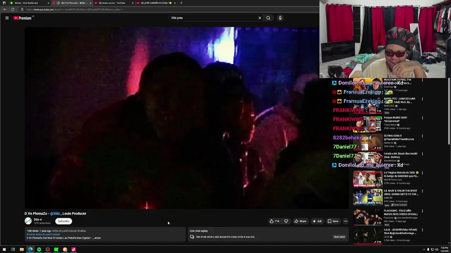Open Spotify from the taskbar
The height and width of the screenshot is (253, 451).
point(39,250)
